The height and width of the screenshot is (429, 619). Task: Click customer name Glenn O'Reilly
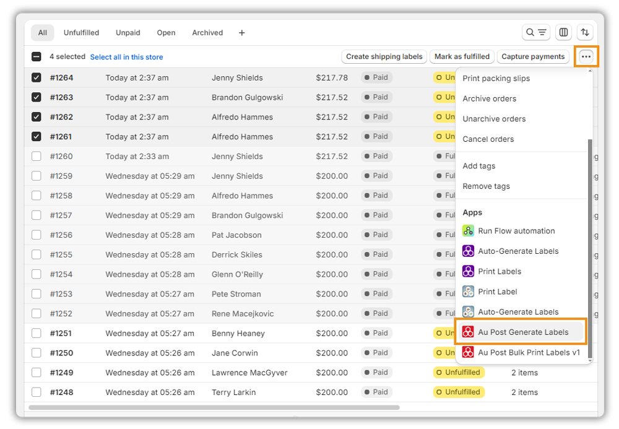[x=237, y=274]
